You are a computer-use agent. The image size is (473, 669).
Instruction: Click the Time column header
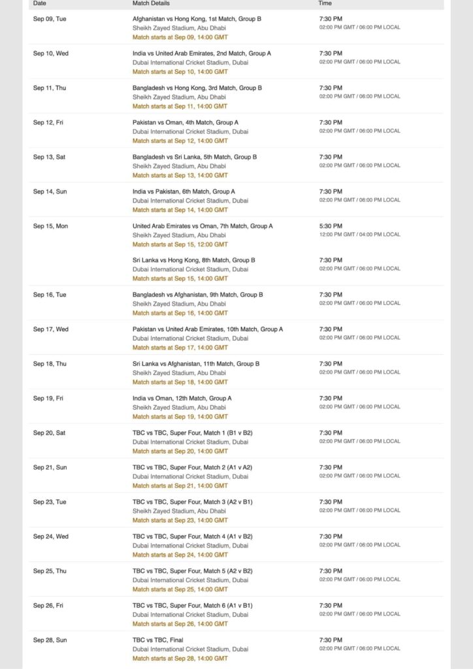pos(325,3)
